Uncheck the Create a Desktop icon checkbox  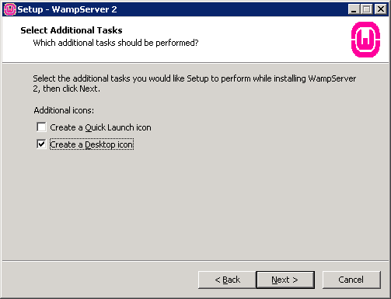pos(41,144)
